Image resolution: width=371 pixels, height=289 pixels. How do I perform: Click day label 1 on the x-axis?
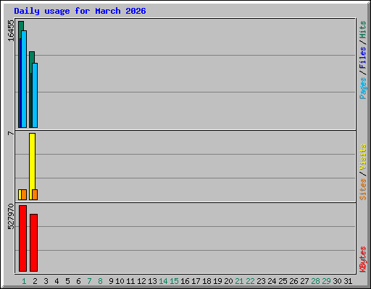[24, 281]
